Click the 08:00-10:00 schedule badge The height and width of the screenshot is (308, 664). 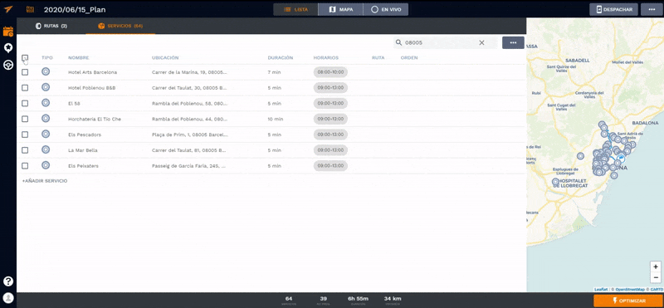click(330, 72)
